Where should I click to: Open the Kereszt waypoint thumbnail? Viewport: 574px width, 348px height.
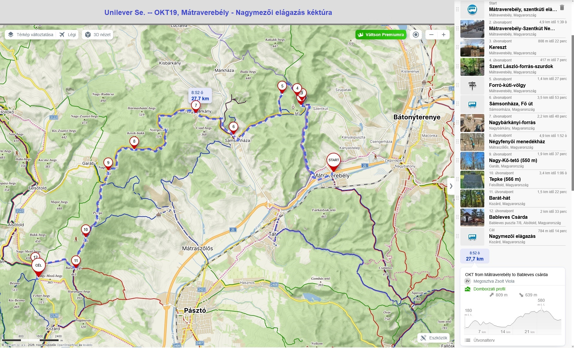click(472, 48)
